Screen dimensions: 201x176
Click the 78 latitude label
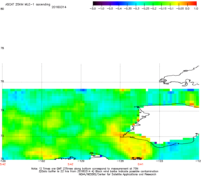(x=2, y=48)
